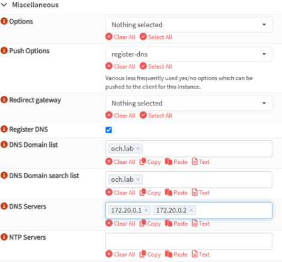This screenshot has width=282, height=262.
Task: Delete och.lab tag in DNS Domain search list
Action: 138,179
